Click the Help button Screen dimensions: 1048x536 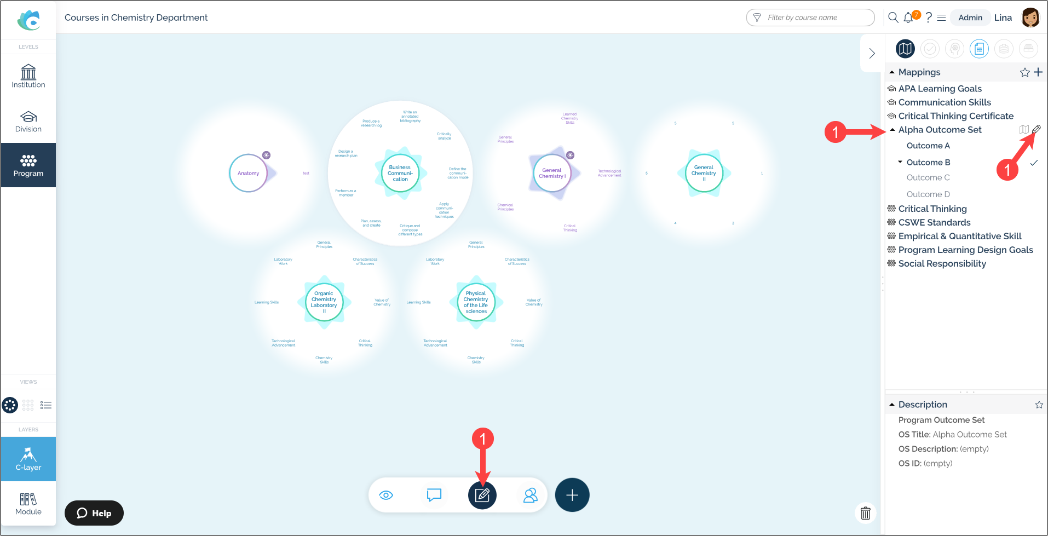pos(94,513)
